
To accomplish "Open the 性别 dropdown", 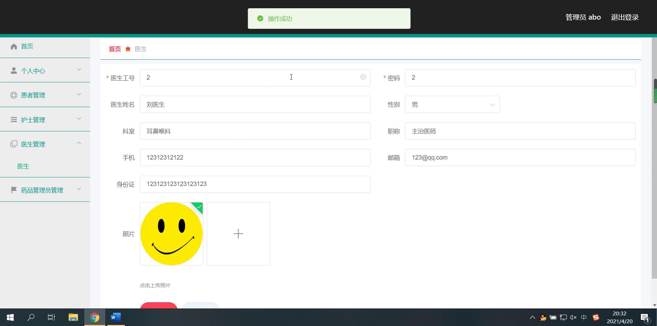I will point(452,105).
